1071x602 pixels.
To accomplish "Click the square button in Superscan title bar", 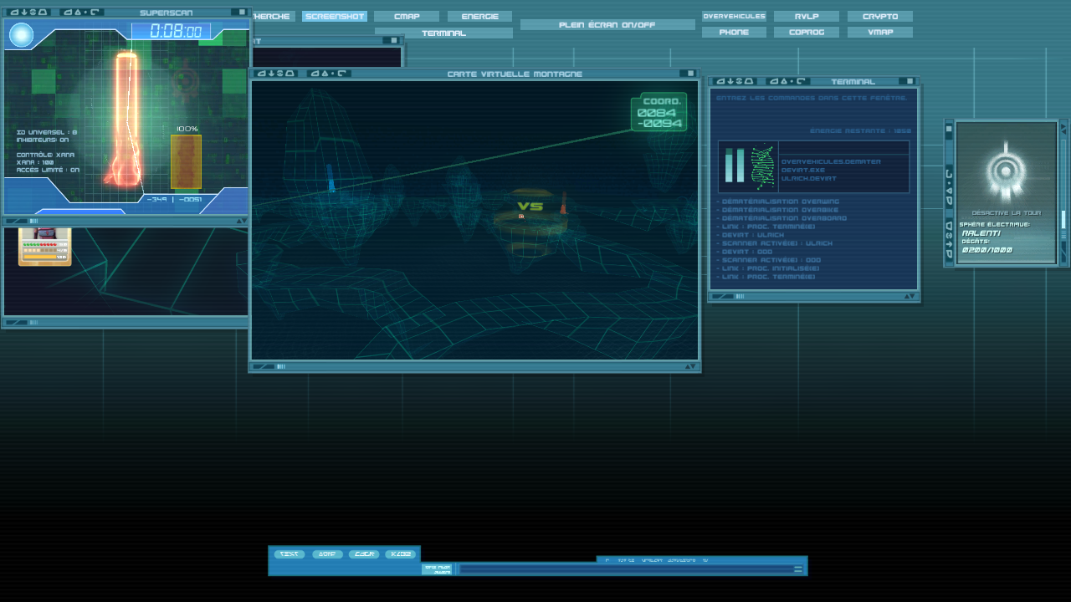I will coord(242,13).
